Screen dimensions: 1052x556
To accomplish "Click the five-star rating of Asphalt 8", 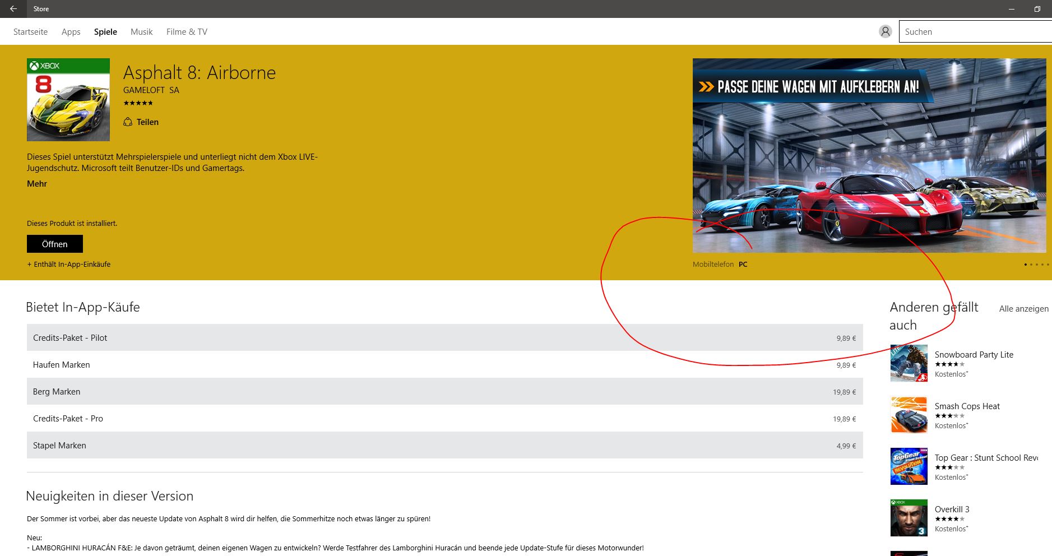I will coord(138,103).
